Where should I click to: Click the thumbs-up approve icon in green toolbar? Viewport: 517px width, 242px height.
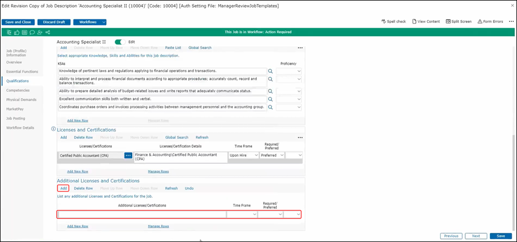coord(16,32)
